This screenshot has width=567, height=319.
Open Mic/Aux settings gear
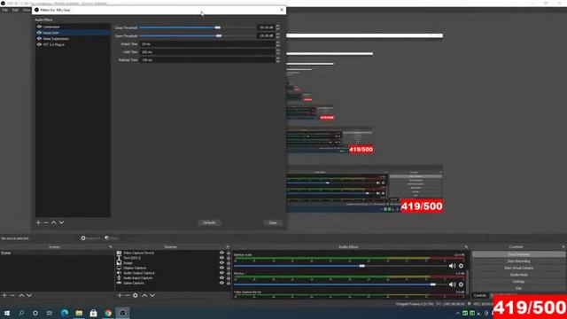[x=461, y=284]
